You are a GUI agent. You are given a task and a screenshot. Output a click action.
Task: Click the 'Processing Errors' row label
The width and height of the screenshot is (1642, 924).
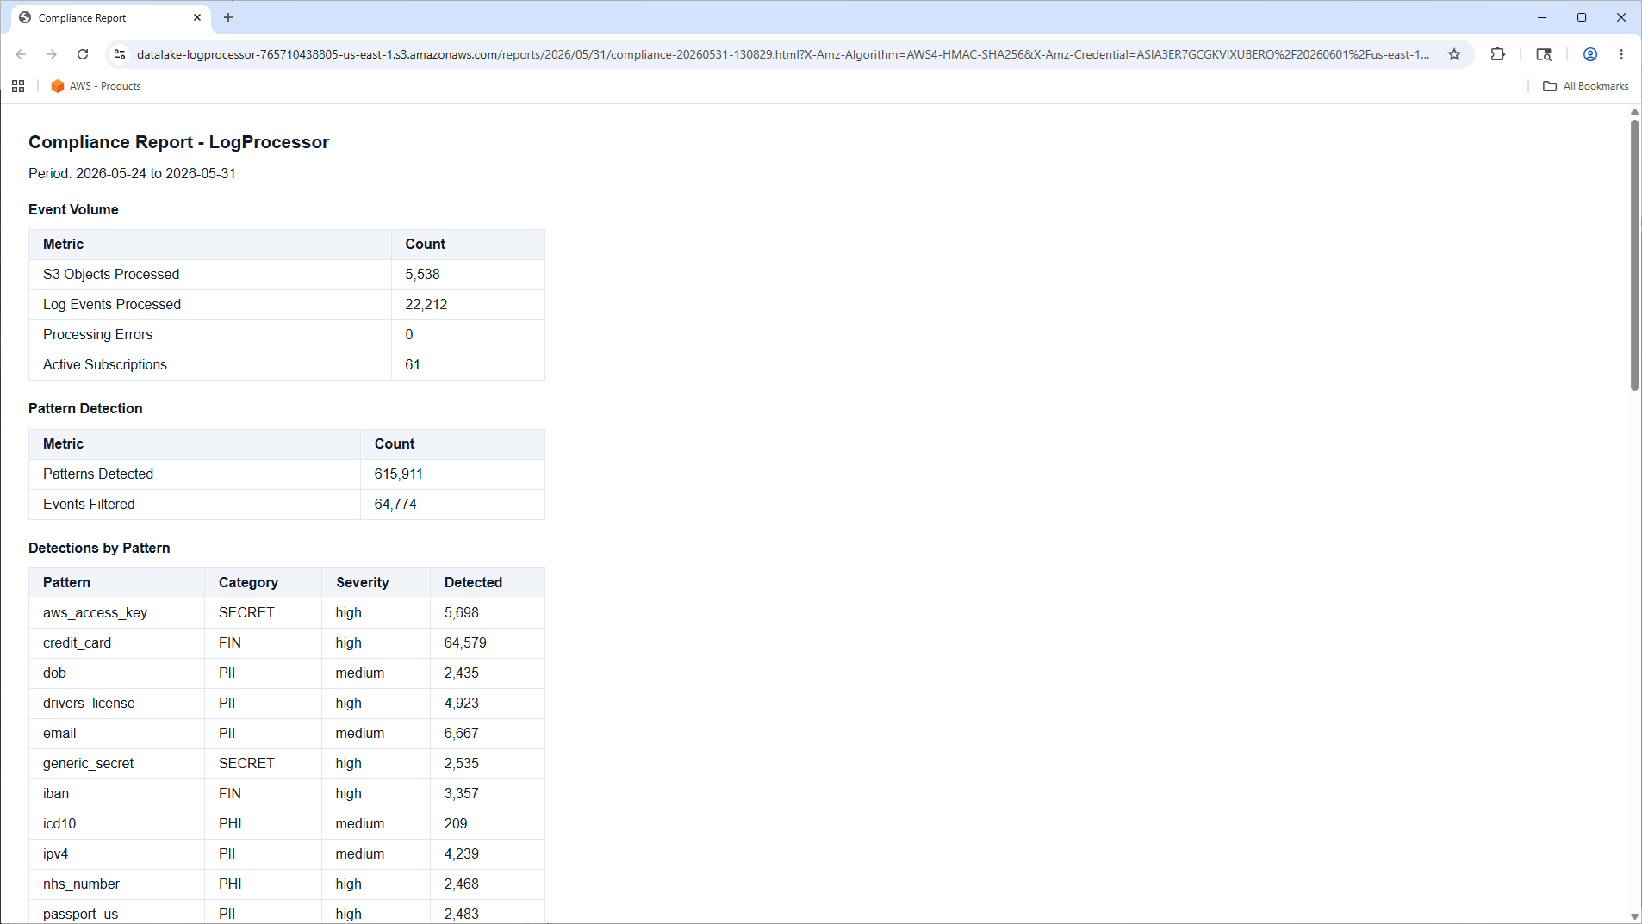97,334
